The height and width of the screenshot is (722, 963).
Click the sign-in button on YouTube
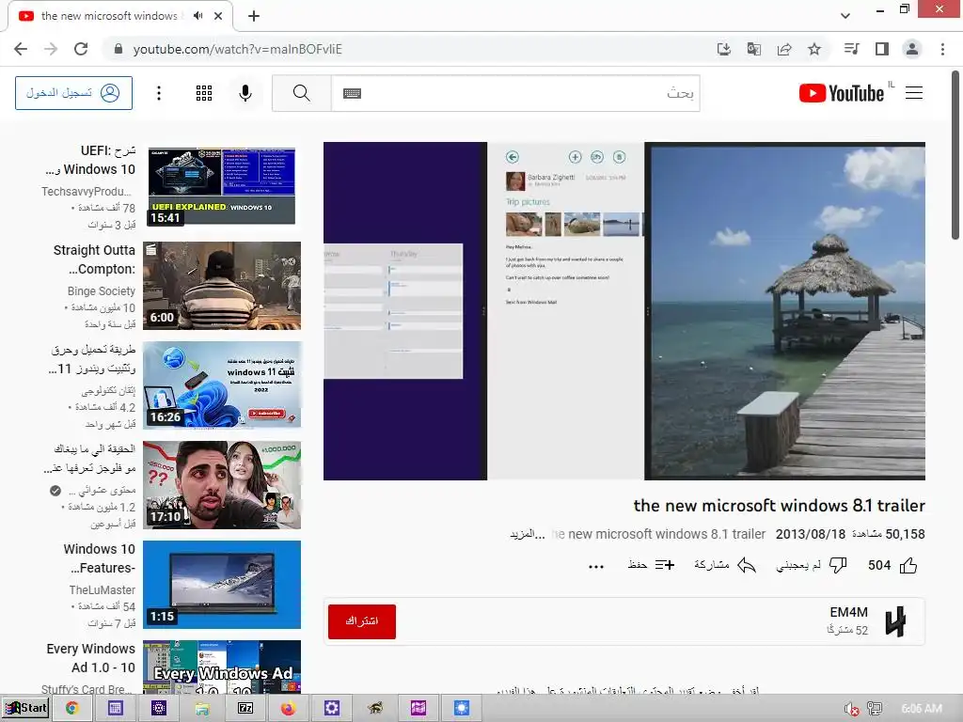pos(73,93)
